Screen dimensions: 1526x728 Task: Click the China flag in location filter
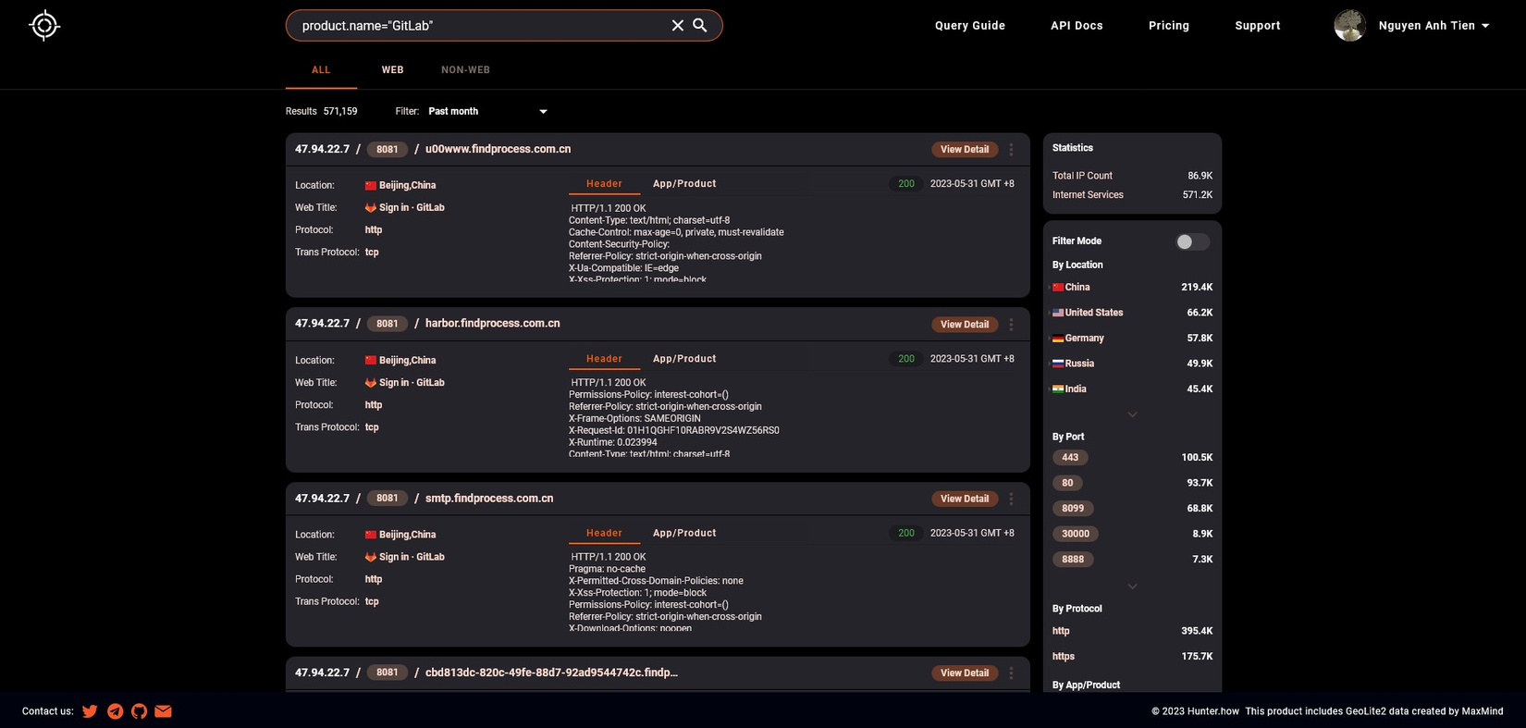coord(1058,288)
